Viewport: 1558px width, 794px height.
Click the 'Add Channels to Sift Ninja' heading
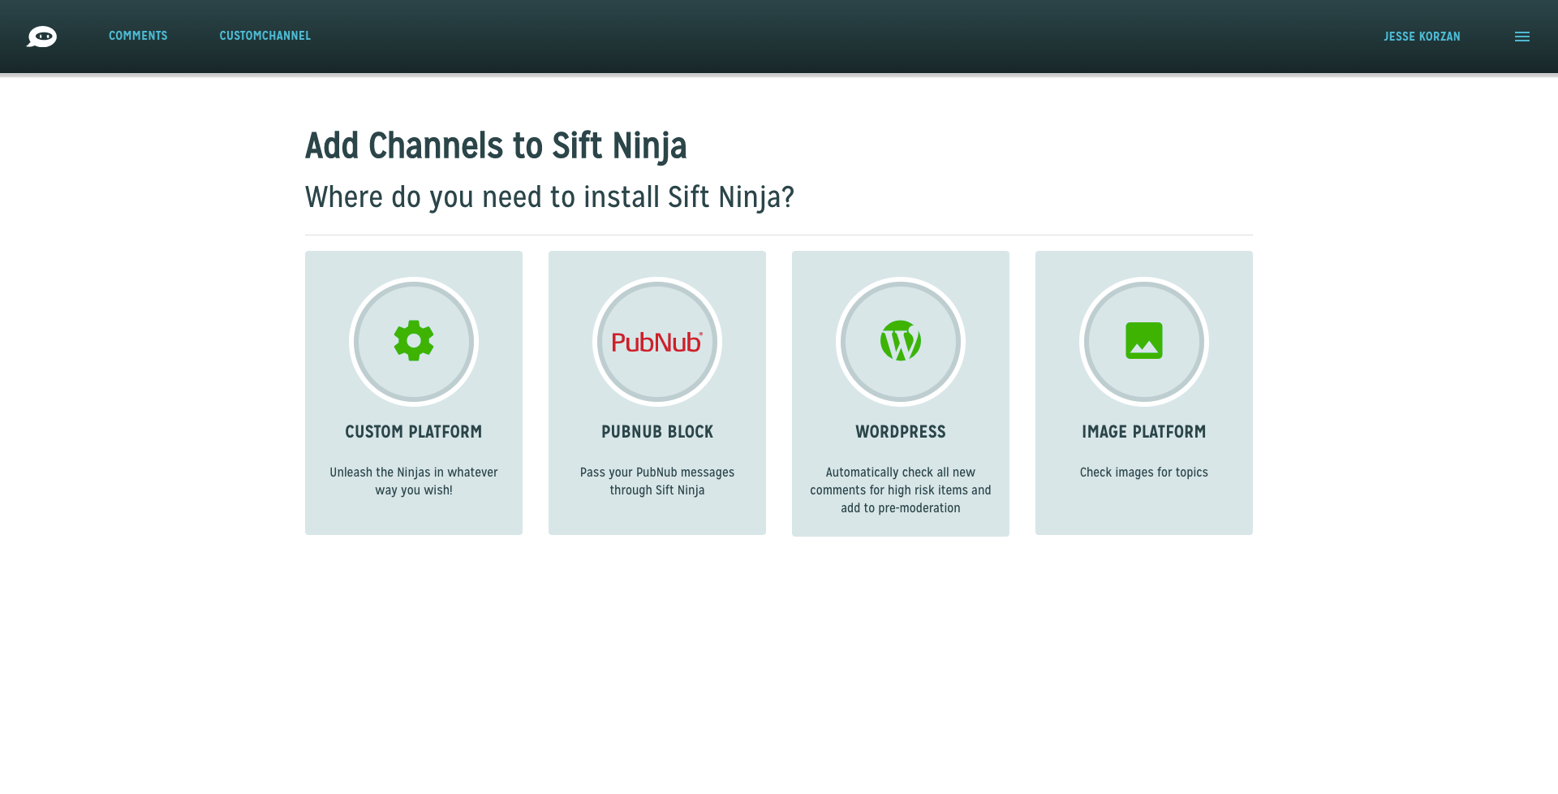(x=496, y=146)
